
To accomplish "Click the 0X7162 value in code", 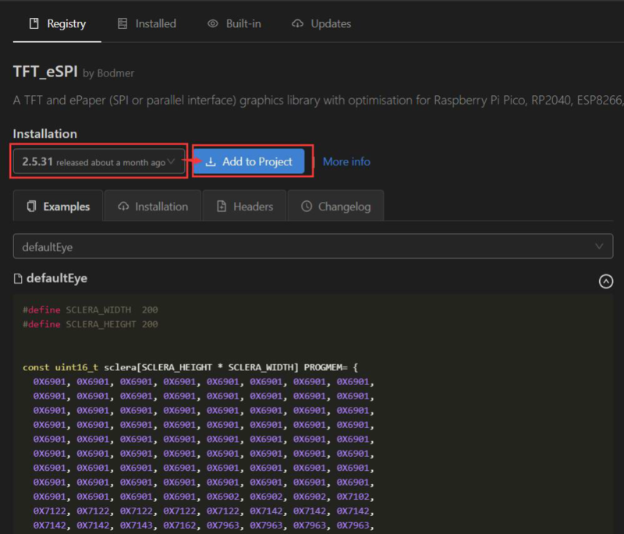I will (179, 525).
